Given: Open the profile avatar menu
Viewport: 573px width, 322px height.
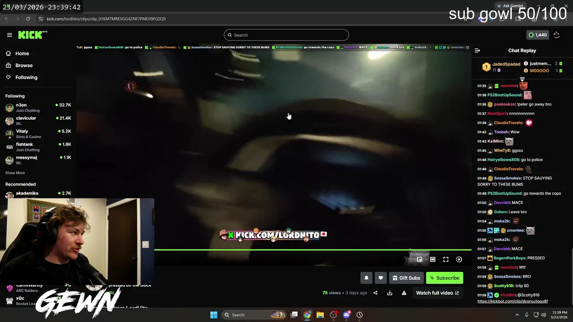Looking at the screenshot, I should click(x=556, y=35).
